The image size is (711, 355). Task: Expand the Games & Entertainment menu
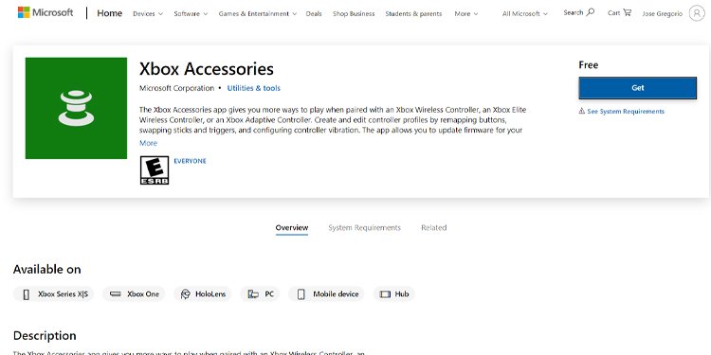tap(257, 14)
